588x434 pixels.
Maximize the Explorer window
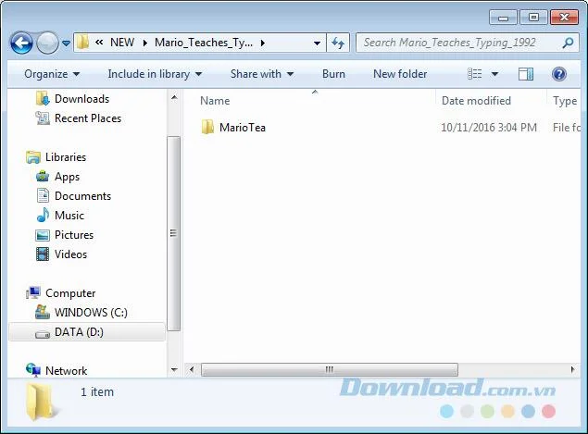533,17
